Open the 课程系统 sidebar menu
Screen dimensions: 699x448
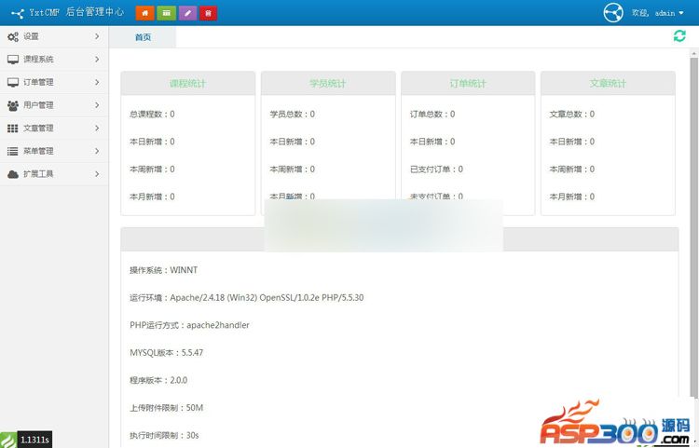point(54,60)
